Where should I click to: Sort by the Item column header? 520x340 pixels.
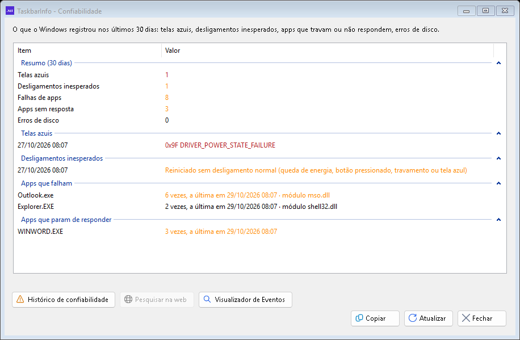87,51
